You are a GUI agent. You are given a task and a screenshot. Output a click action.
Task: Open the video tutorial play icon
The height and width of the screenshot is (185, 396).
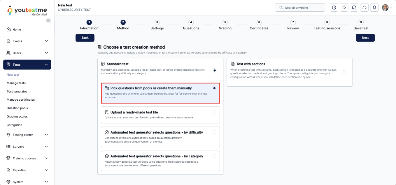tap(344, 8)
